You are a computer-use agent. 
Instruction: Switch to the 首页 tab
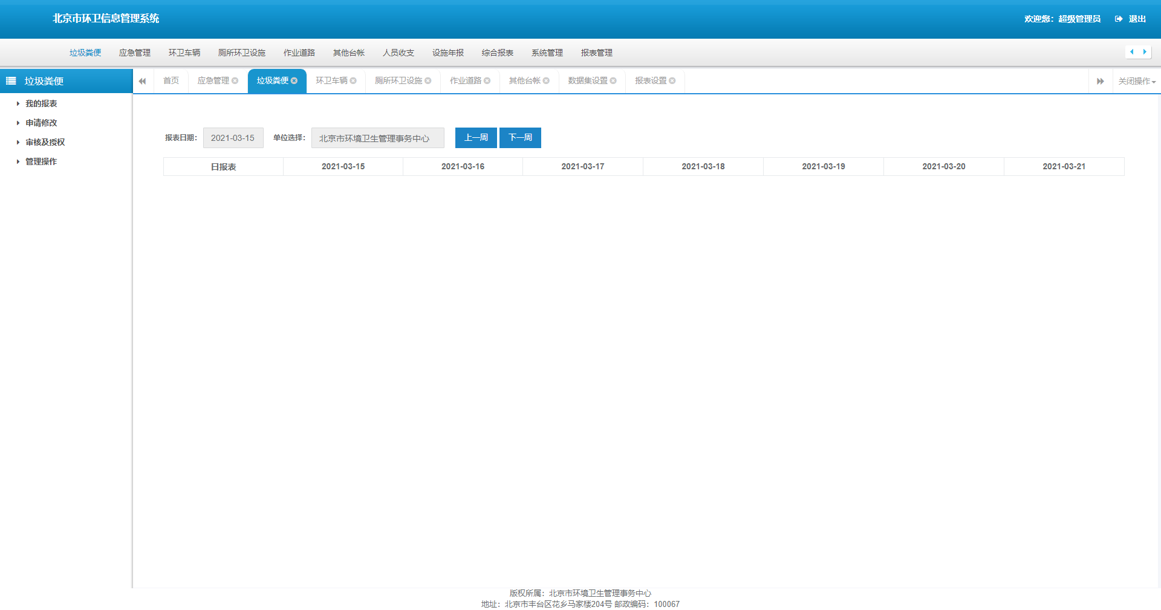coord(171,81)
